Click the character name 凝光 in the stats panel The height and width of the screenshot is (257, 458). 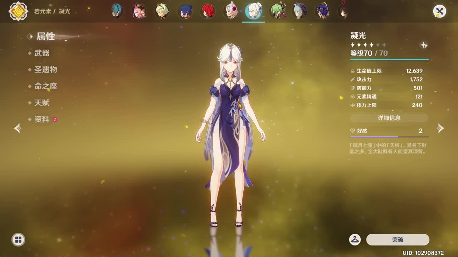tap(358, 35)
